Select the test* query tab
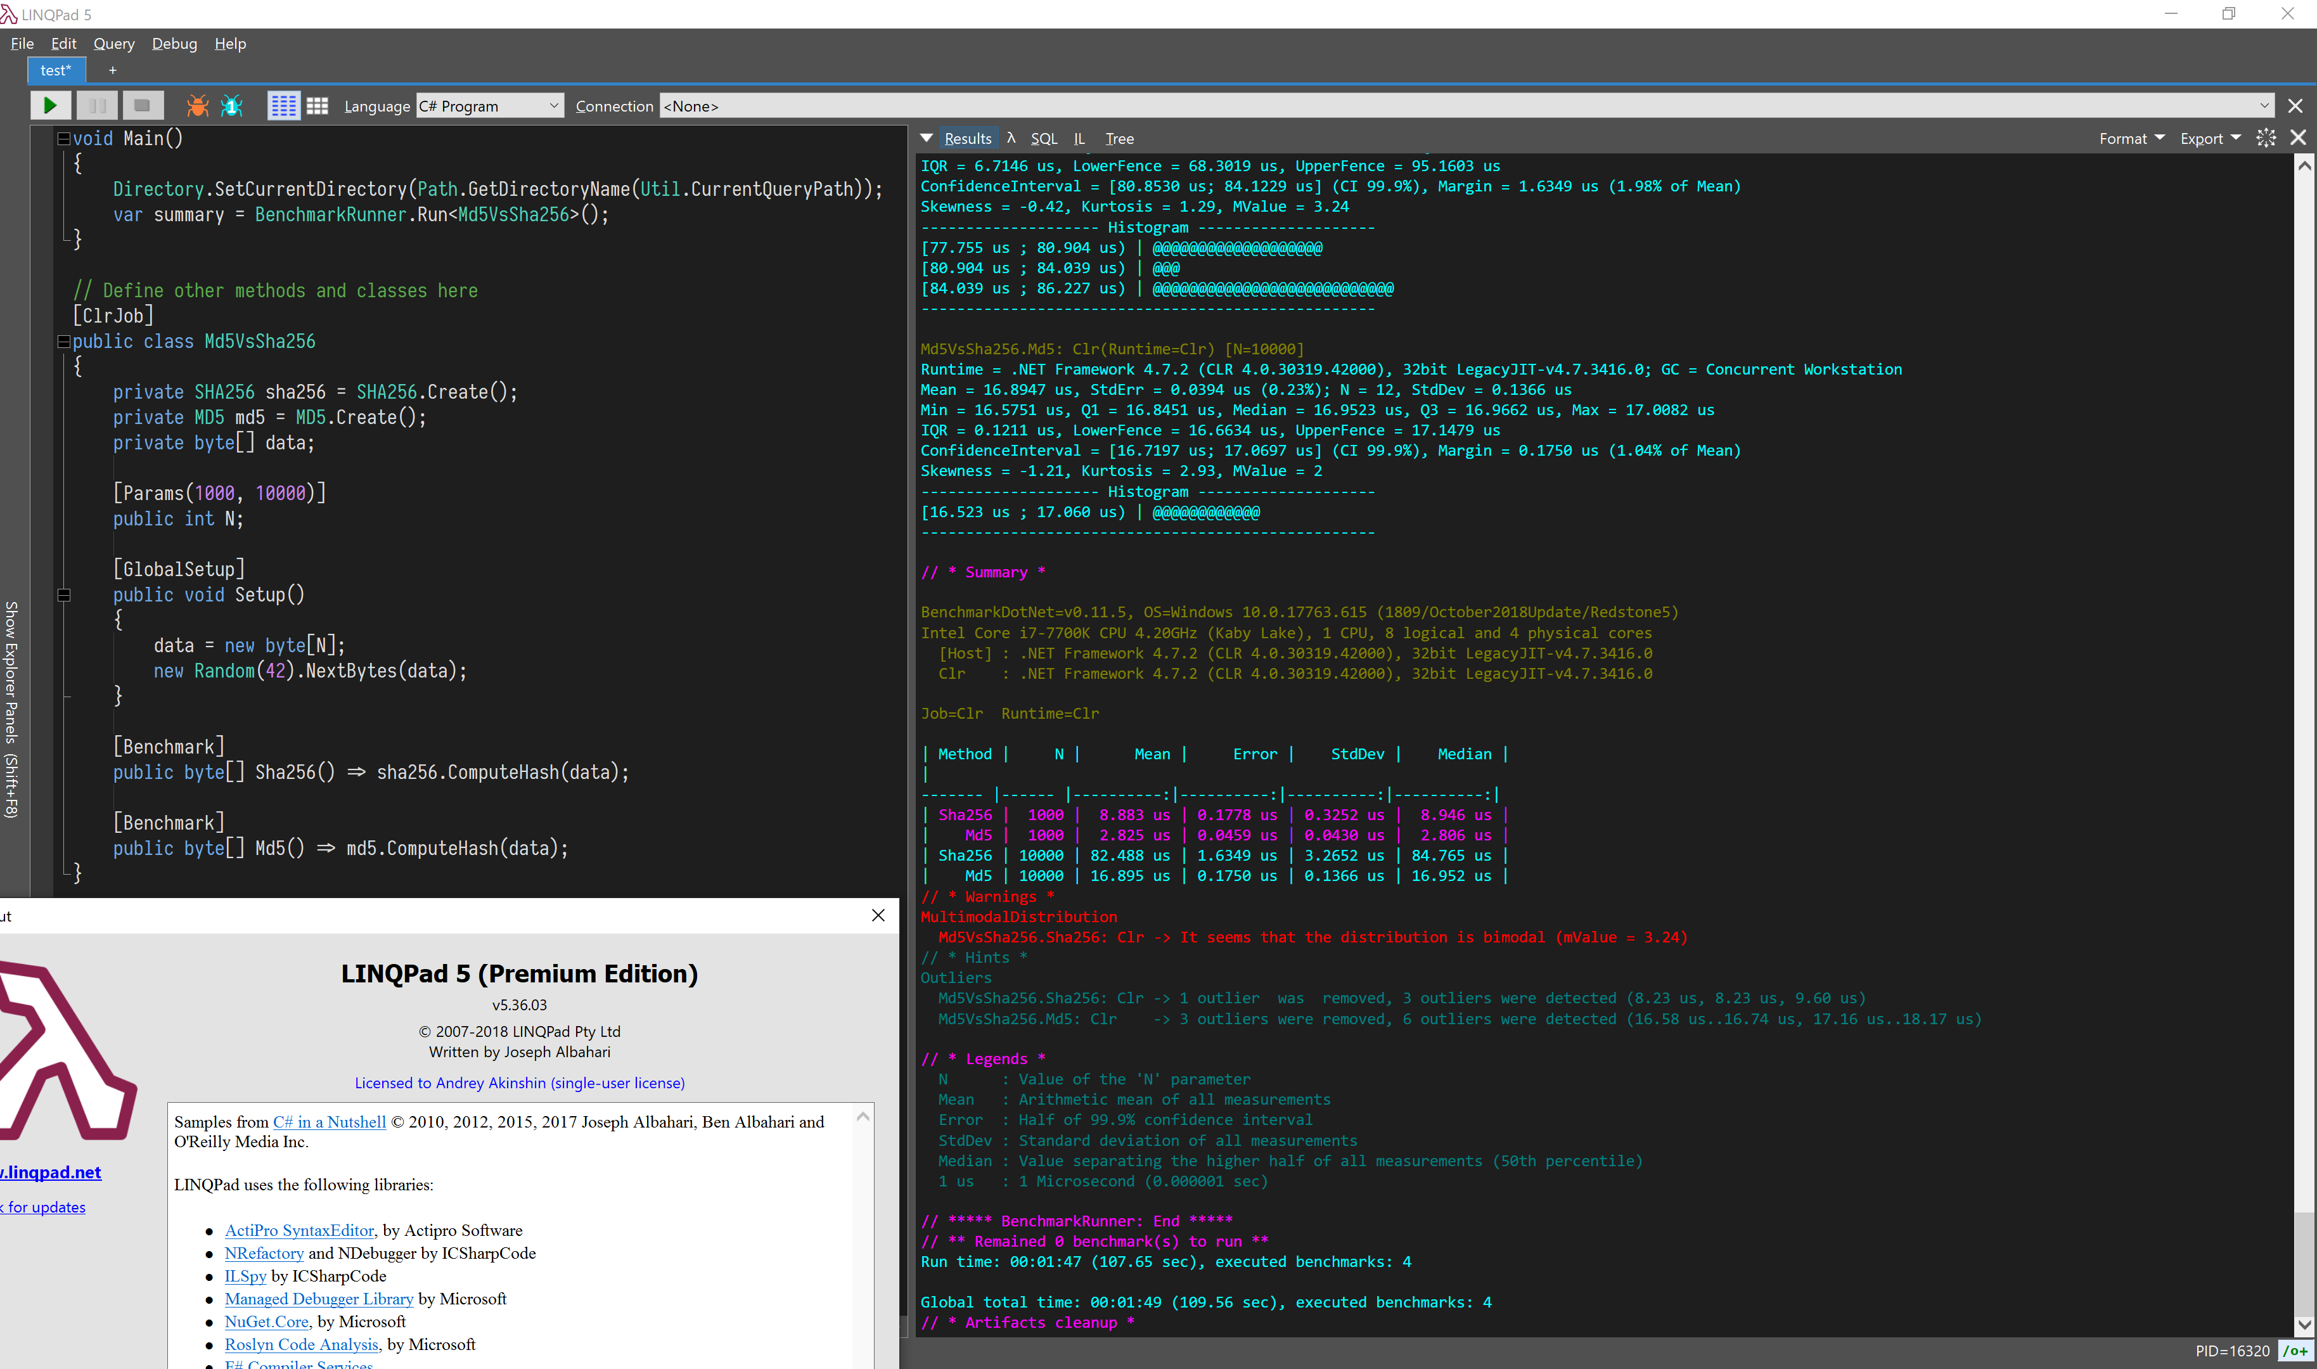Image resolution: width=2317 pixels, height=1369 pixels. pyautogui.click(x=55, y=70)
